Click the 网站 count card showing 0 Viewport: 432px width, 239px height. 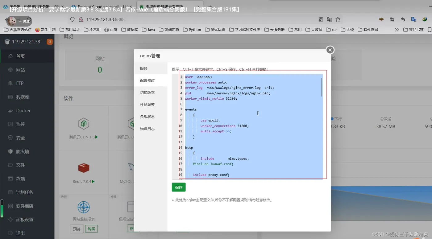tap(100, 65)
